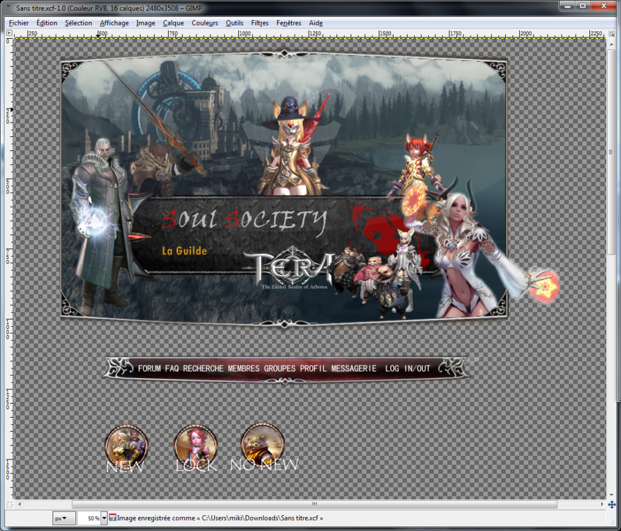Open the Image menu
Screen dimensions: 621x531
tap(146, 23)
